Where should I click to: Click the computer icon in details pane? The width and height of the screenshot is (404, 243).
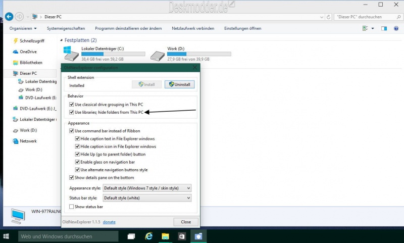click(18, 216)
